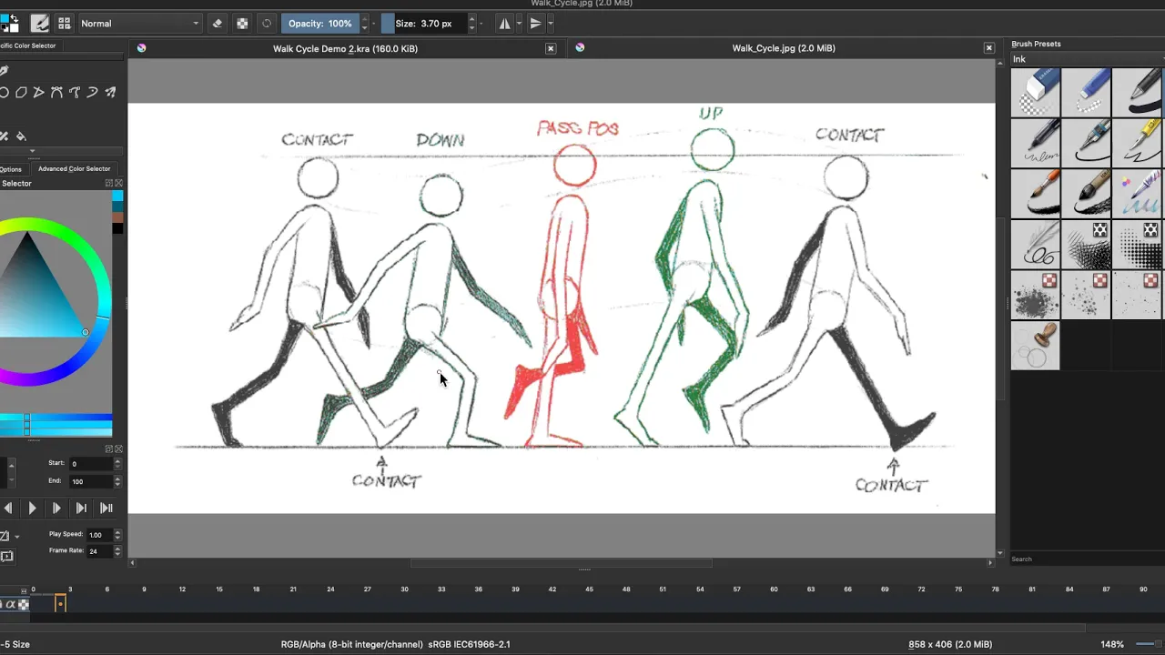Click the Start frame input field
This screenshot has height=655, width=1165.
[92, 463]
